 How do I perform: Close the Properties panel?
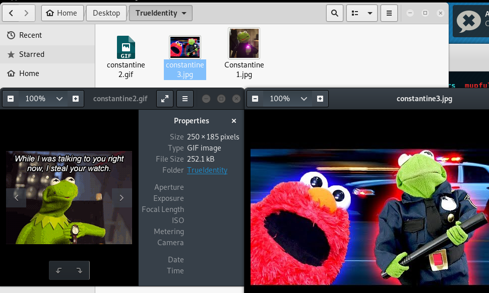click(234, 121)
